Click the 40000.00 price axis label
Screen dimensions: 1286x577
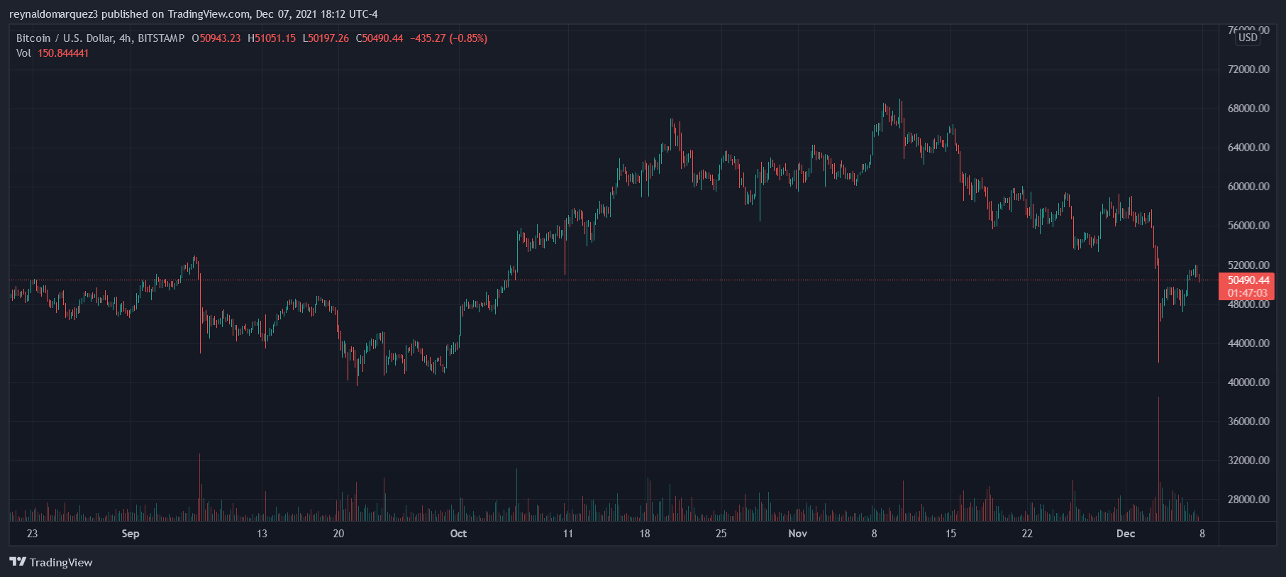coord(1248,383)
